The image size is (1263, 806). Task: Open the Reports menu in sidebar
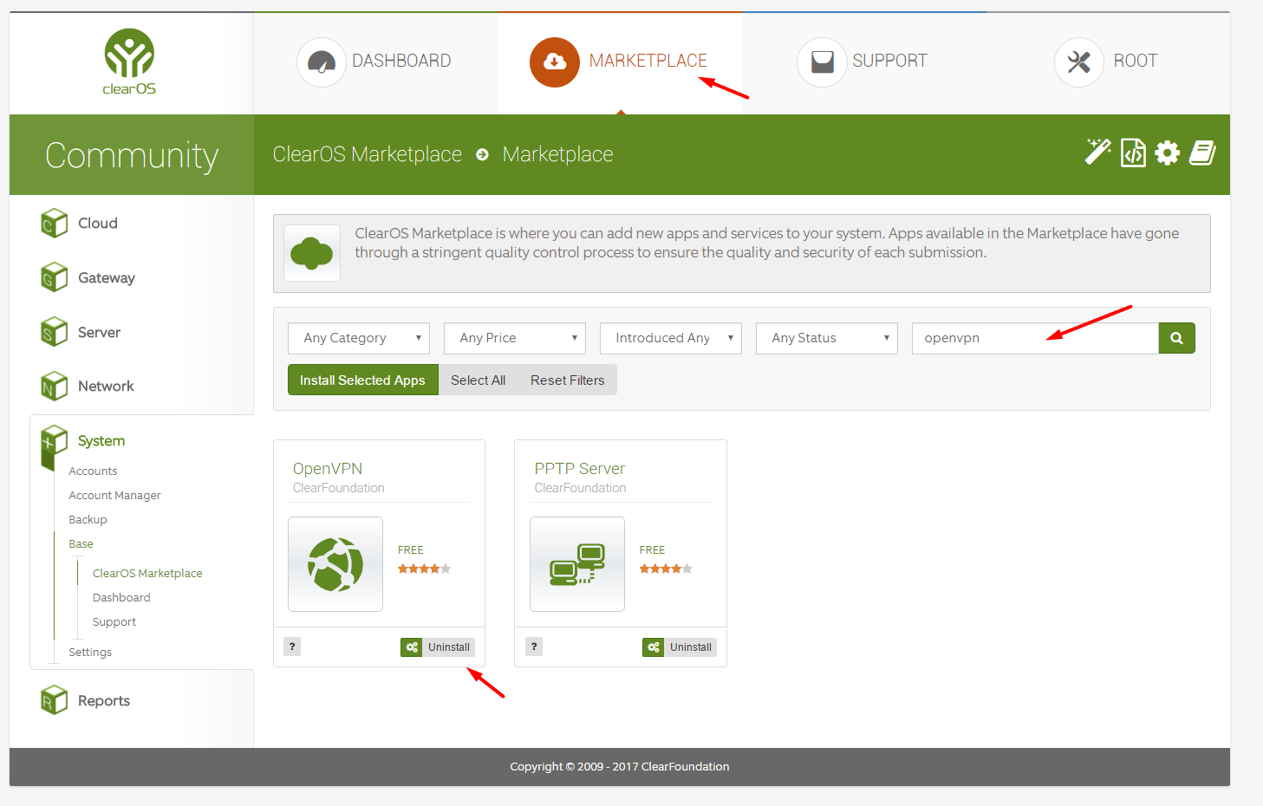[104, 700]
